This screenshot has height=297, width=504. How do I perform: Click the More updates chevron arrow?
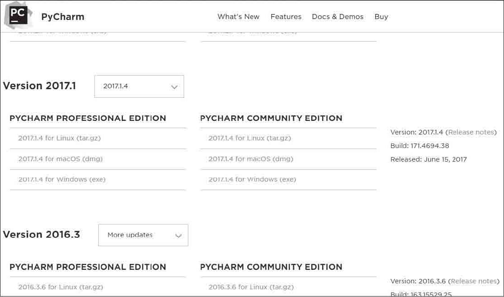tap(178, 235)
